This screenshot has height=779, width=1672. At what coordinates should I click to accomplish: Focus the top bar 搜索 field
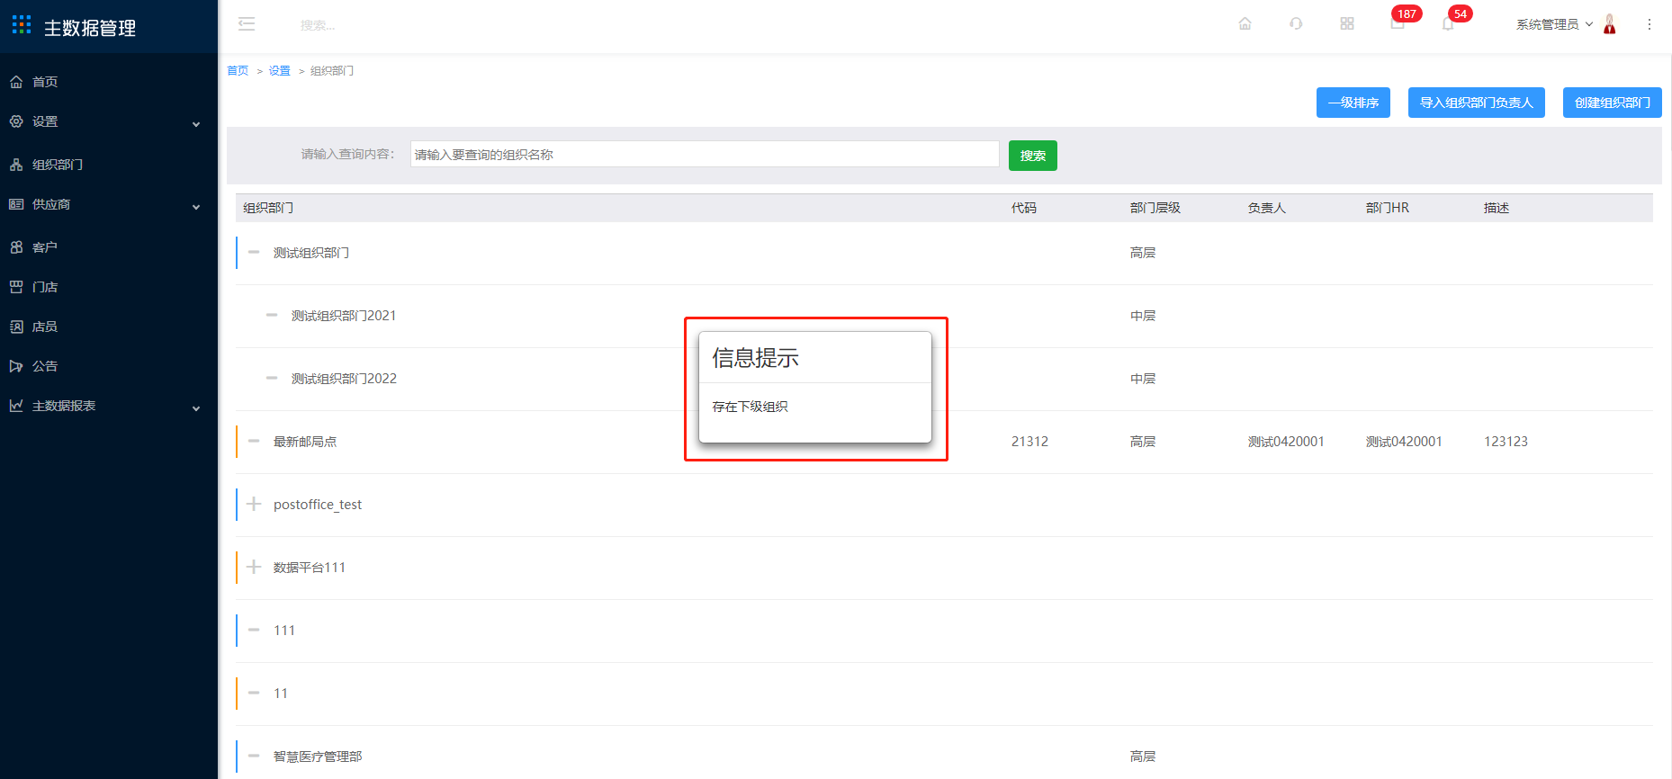click(318, 25)
